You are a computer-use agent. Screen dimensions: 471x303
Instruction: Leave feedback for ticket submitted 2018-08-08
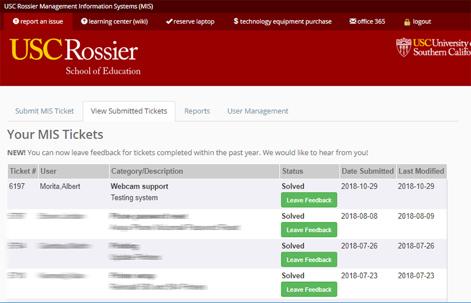point(309,230)
